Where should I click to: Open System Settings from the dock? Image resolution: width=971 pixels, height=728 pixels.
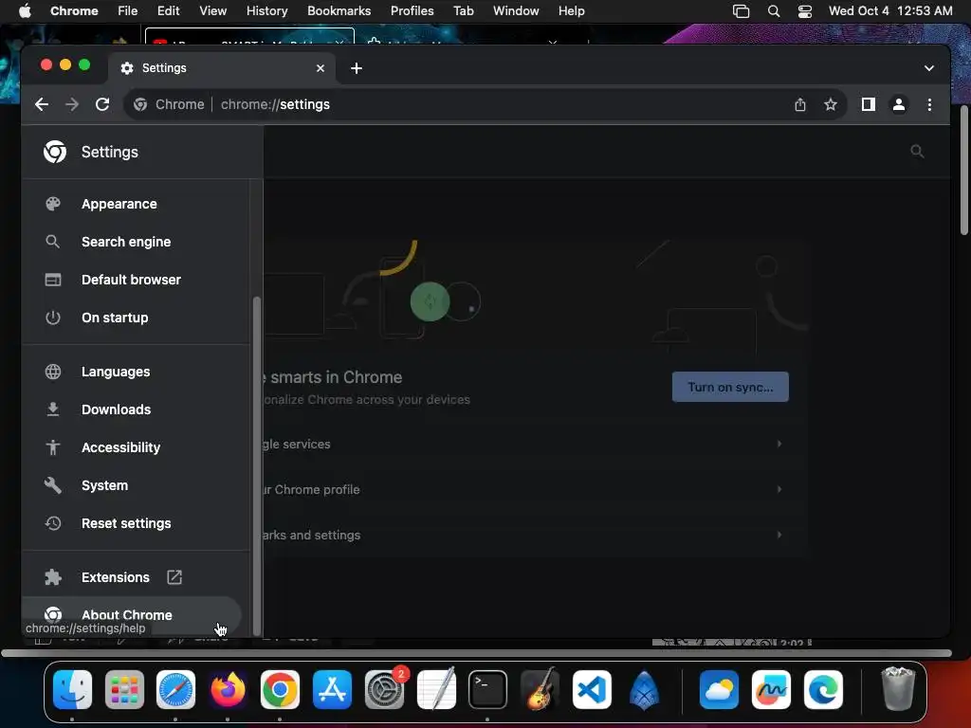[x=384, y=690]
